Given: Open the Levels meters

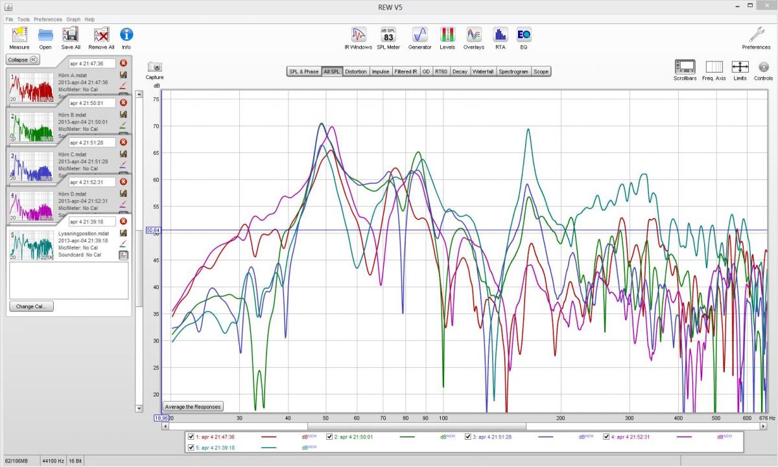Looking at the screenshot, I should (447, 34).
